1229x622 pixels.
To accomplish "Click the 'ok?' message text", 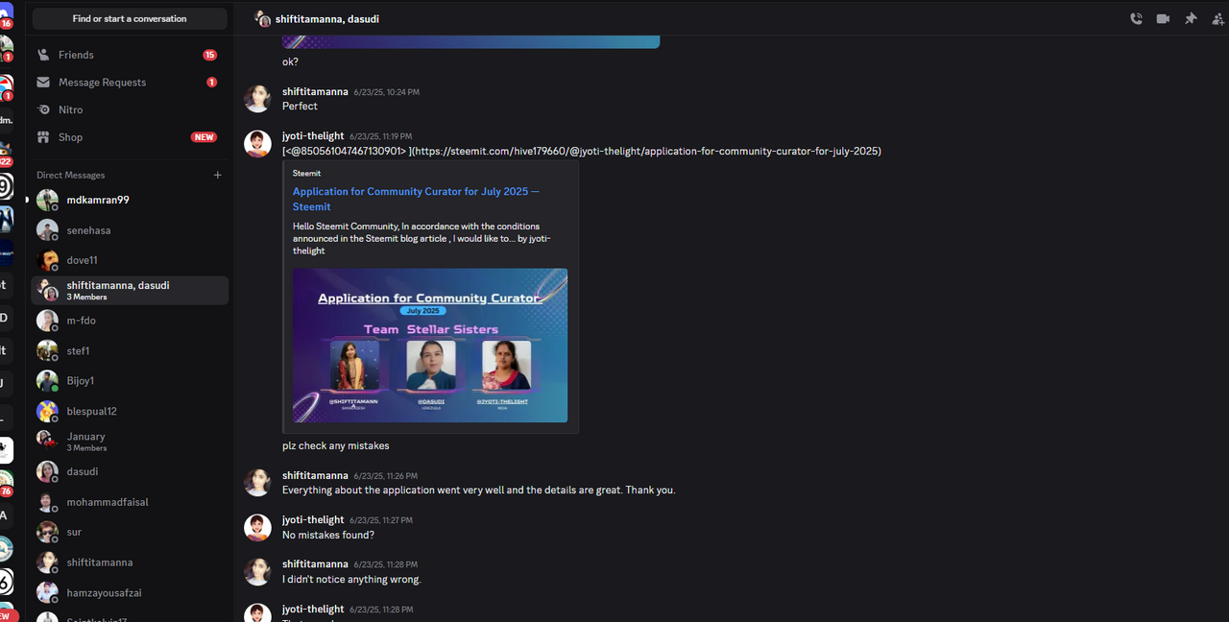I will coord(290,61).
